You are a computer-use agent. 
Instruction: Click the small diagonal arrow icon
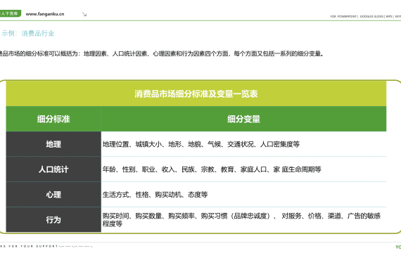coord(84,14)
